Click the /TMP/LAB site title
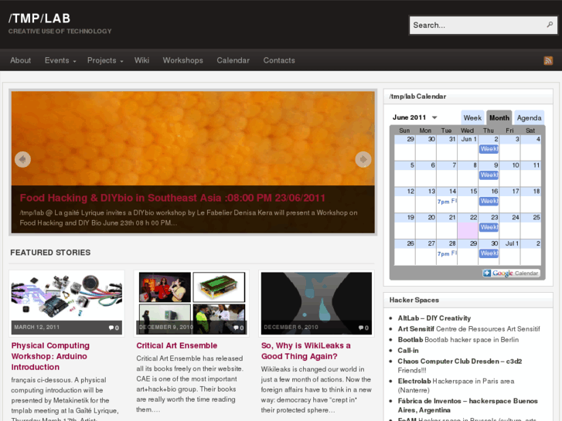 [39, 19]
